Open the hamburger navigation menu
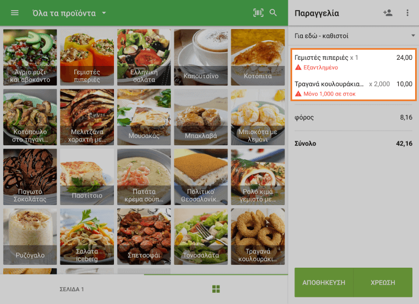The image size is (419, 304). tap(15, 13)
